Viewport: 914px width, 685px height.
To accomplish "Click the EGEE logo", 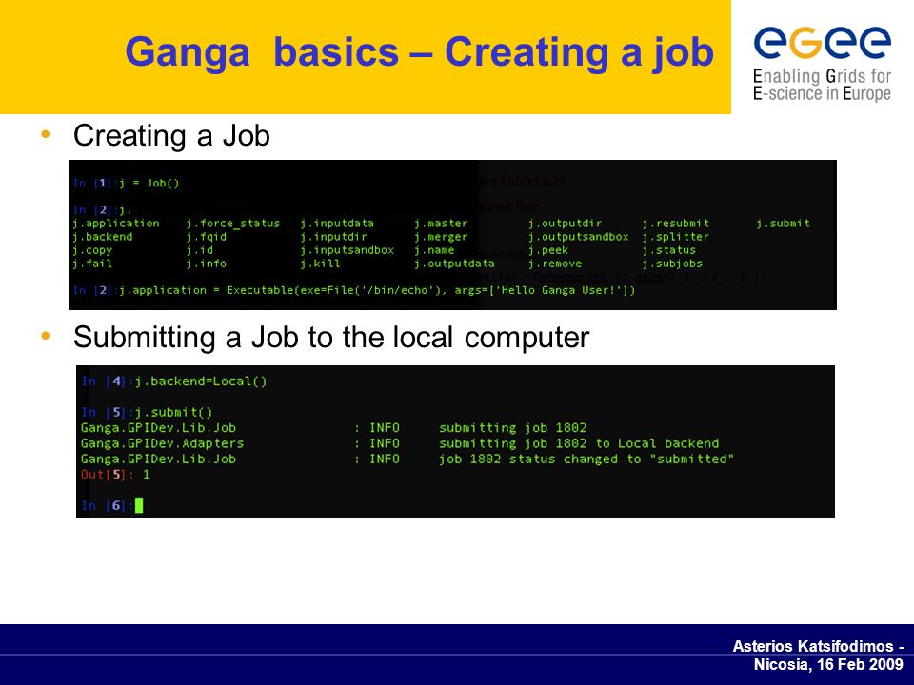I will point(822,42).
